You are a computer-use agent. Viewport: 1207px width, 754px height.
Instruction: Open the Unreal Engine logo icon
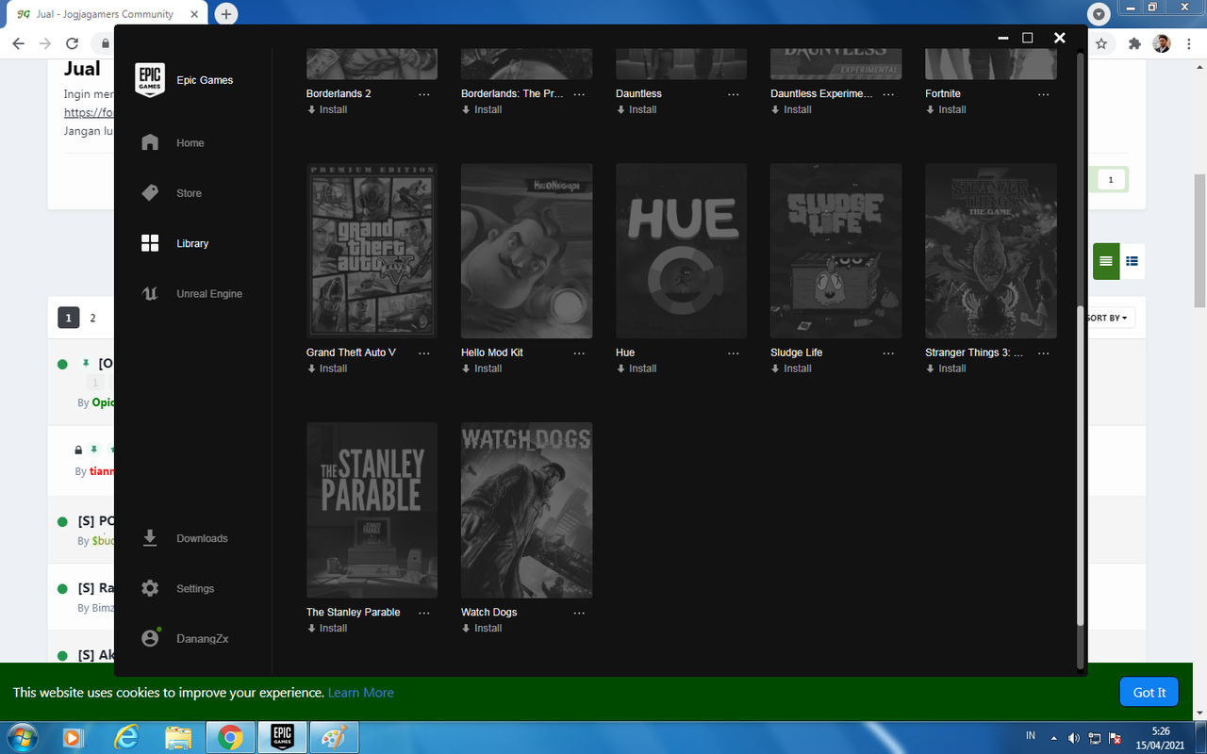click(x=150, y=293)
